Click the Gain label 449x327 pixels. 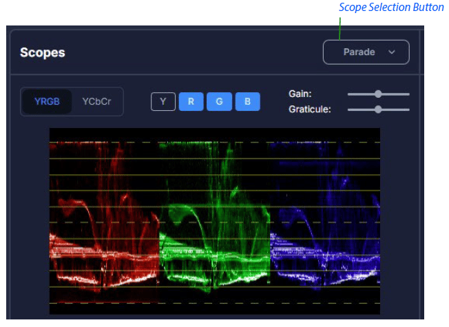(300, 94)
